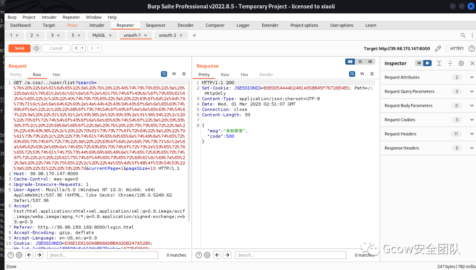The height and width of the screenshot is (270, 476).
Task: Open the Repeater tab options kebab menu
Action: (472, 35)
